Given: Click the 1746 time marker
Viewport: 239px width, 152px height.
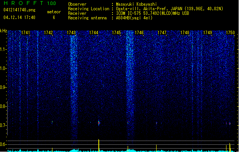Looking at the screenshot, I should 139,33.
